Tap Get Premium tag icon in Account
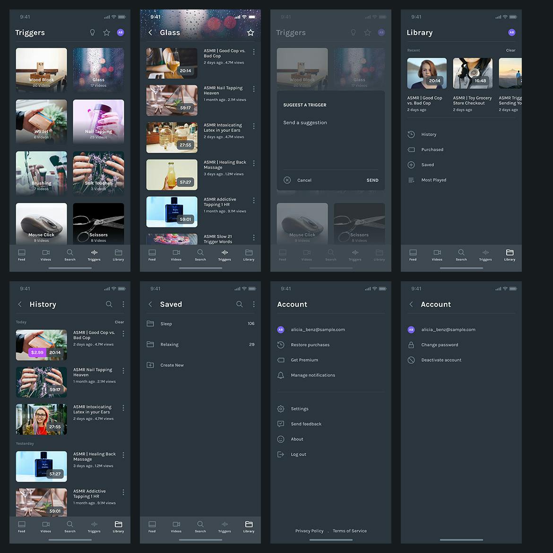Screen dimensions: 553x553 281,360
